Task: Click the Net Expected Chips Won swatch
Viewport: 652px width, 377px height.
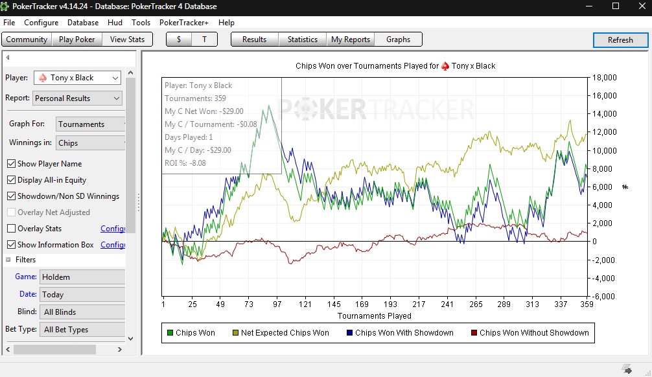Action: 235,333
